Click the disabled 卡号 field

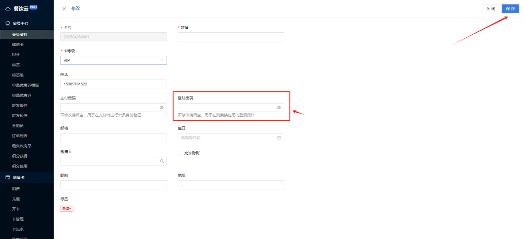coord(114,37)
